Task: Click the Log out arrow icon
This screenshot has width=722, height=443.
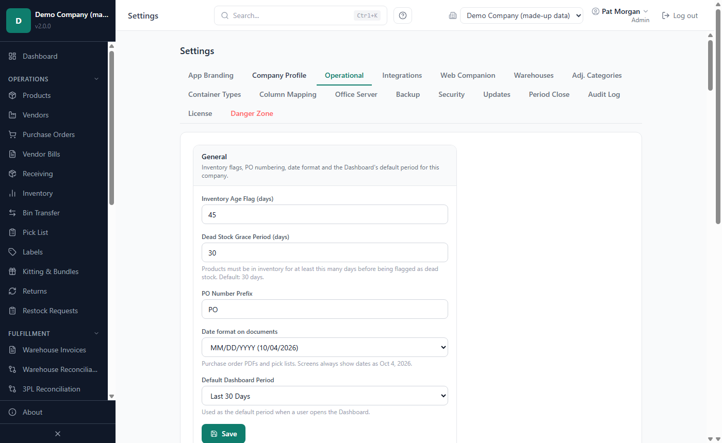Action: pos(666,15)
